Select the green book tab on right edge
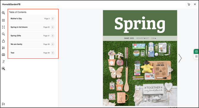Viewport: 199px width, 108px height. [x=196, y=51]
